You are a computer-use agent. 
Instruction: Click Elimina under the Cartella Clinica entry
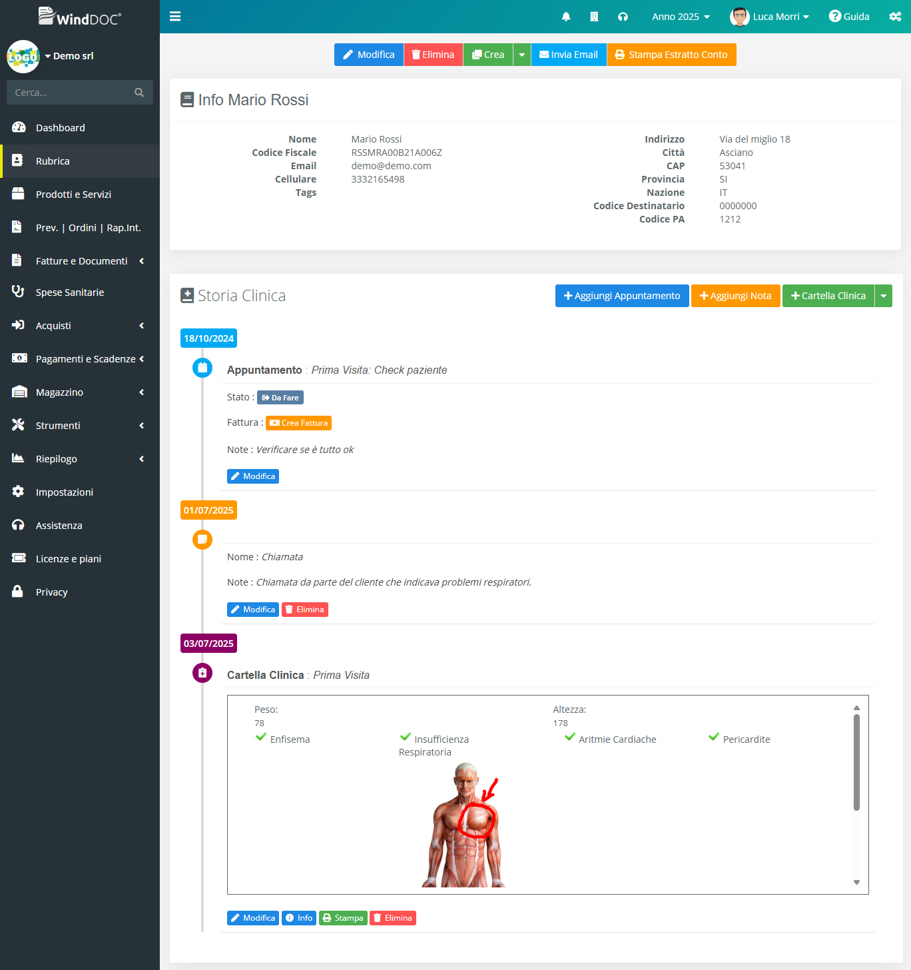[x=393, y=918]
